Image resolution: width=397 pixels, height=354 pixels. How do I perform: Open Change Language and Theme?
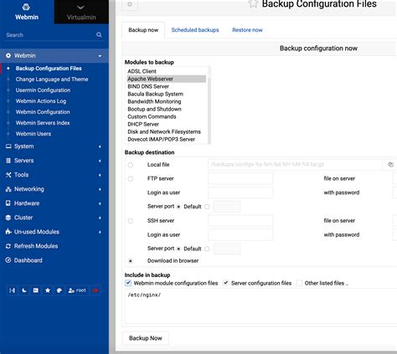(52, 80)
